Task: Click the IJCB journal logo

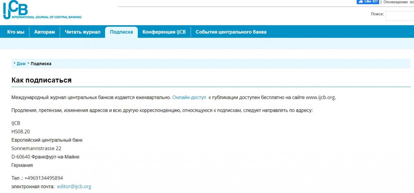Action: [x=41, y=11]
